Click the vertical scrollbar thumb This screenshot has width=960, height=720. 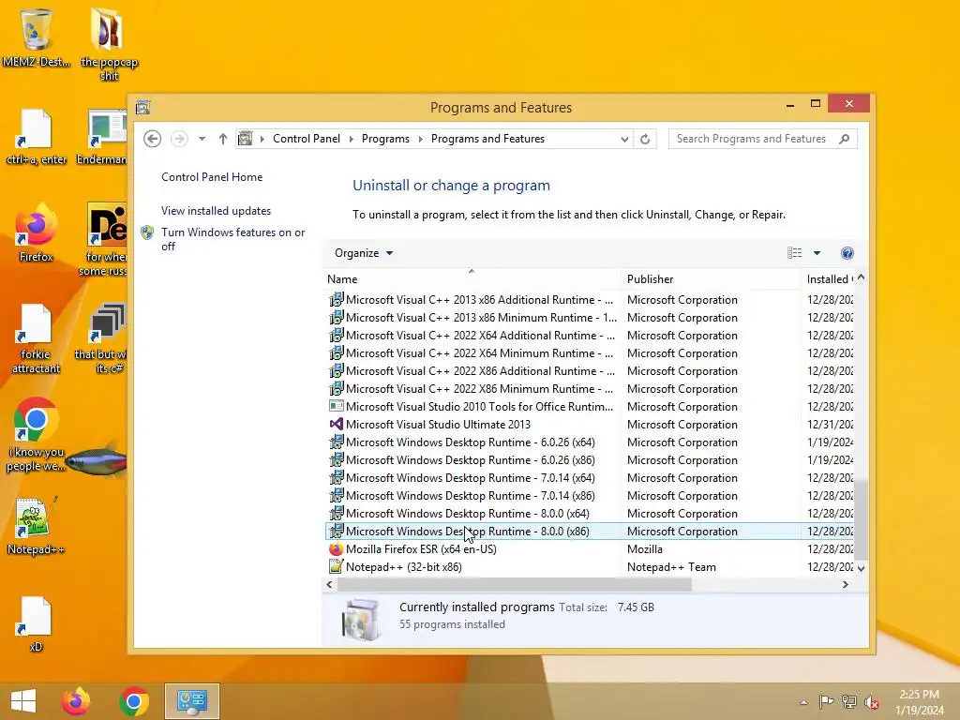(861, 519)
